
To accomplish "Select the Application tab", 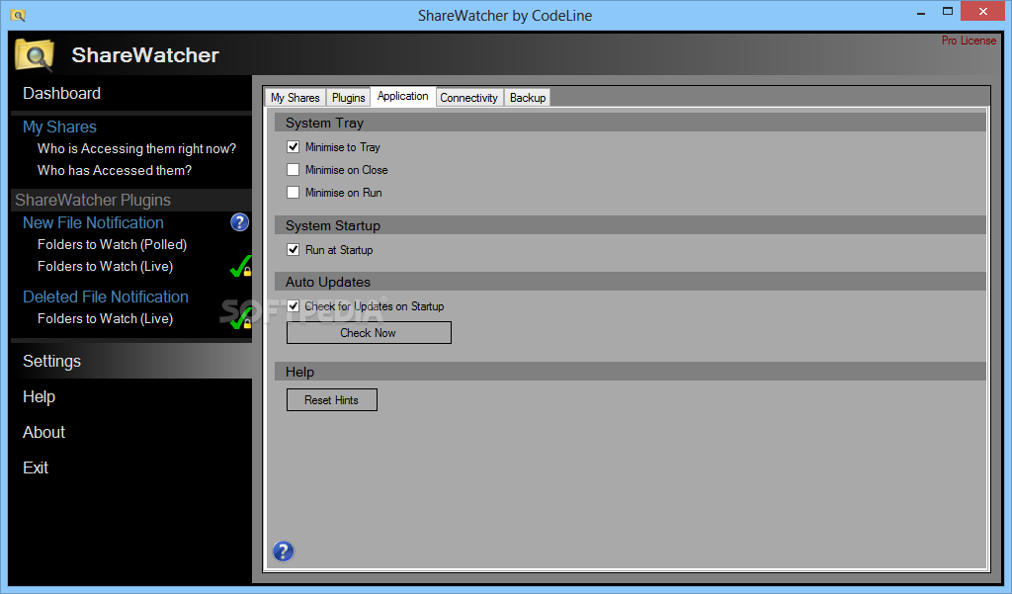I will point(403,96).
